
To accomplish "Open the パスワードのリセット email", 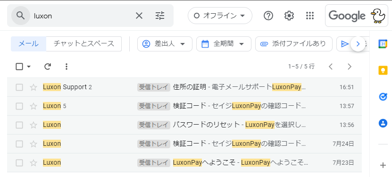I will point(184,125).
